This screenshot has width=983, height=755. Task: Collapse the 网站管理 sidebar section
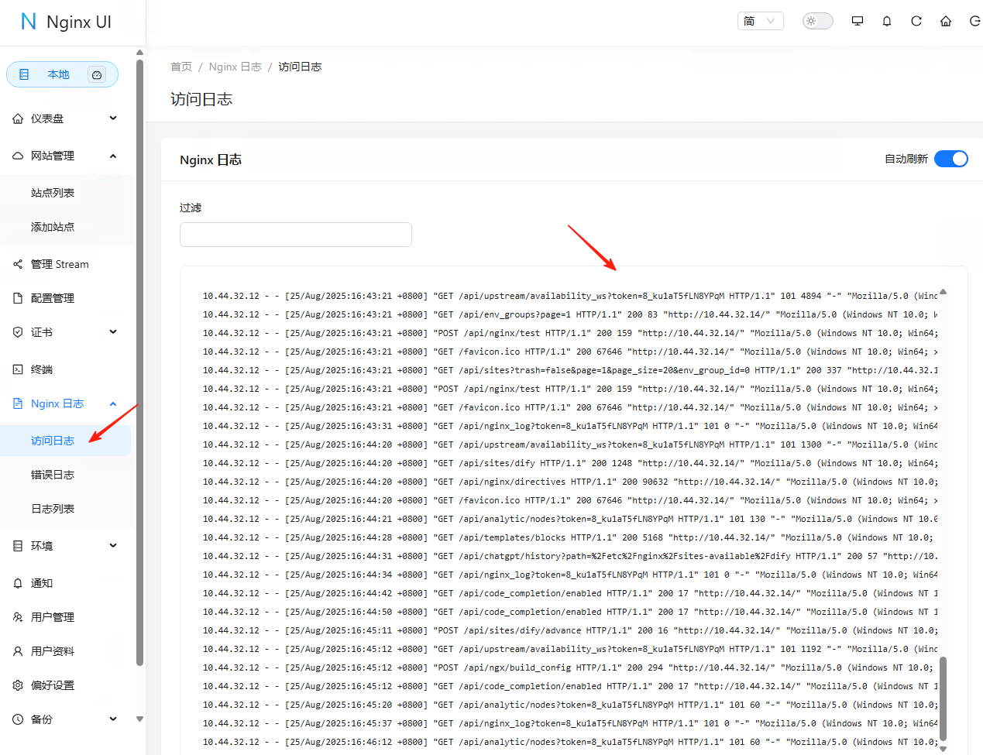pyautogui.click(x=66, y=156)
